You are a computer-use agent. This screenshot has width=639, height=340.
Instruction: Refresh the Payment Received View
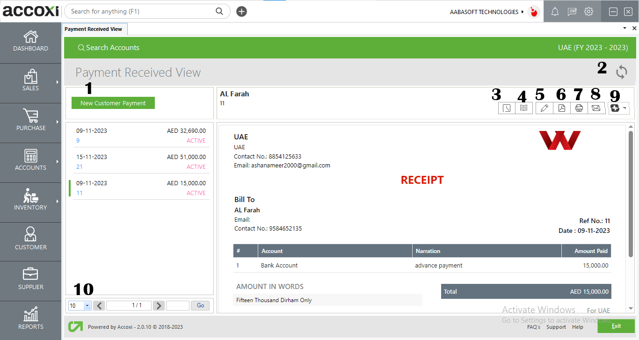(622, 72)
